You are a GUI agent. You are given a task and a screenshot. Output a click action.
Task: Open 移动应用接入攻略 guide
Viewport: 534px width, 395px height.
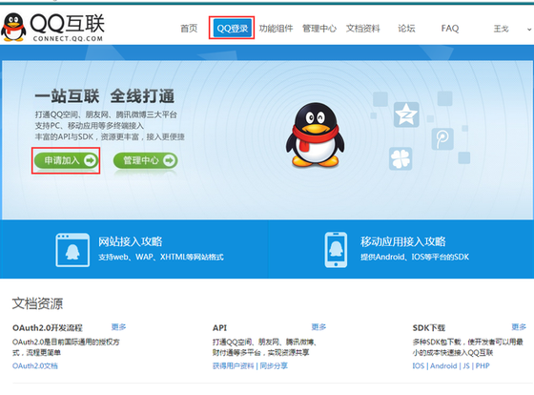click(402, 241)
